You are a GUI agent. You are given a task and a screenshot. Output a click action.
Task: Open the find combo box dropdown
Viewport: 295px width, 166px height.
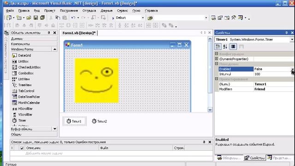point(206,18)
